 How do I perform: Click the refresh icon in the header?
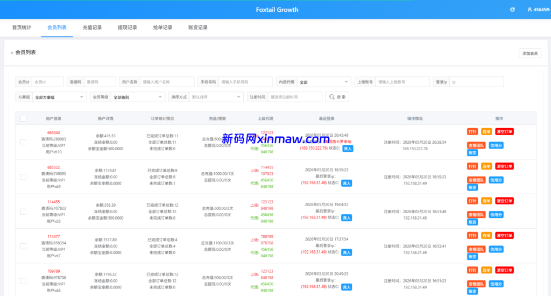pos(512,10)
